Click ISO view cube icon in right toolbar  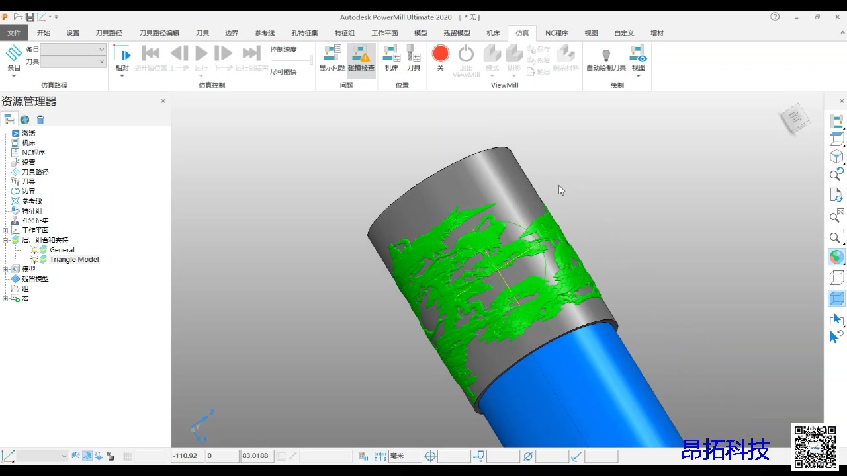[836, 157]
